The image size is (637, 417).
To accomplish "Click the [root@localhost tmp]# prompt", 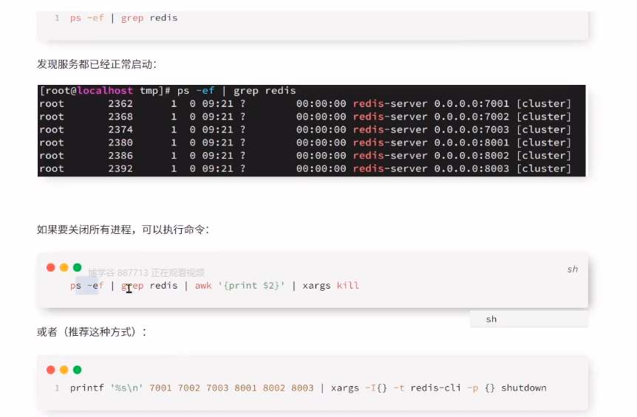I will (x=105, y=91).
